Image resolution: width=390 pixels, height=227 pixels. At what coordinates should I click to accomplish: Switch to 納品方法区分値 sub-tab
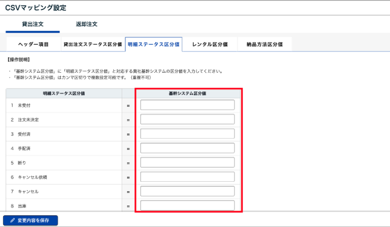(265, 45)
